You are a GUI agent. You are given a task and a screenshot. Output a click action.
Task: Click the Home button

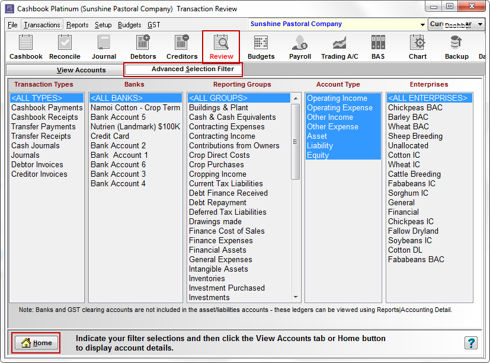point(36,343)
